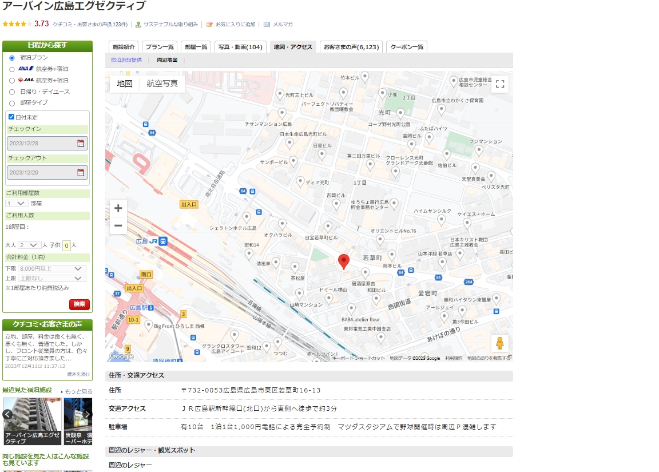Image resolution: width=659 pixels, height=472 pixels.
Task: Click the ディア光町 map marker
Action: click(300, 182)
